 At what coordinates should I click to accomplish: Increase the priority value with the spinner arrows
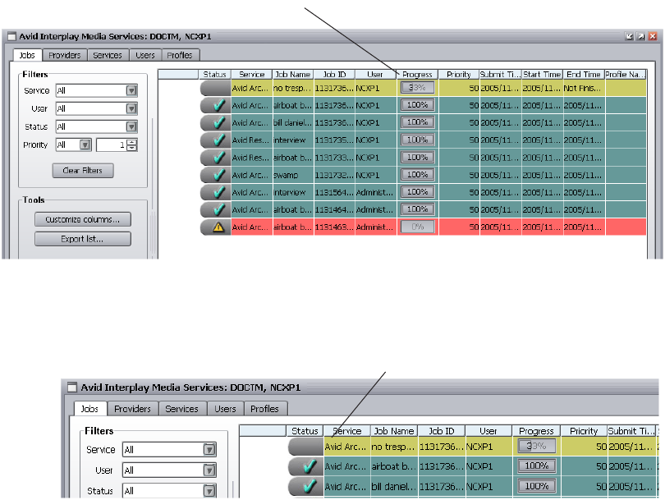coord(132,142)
